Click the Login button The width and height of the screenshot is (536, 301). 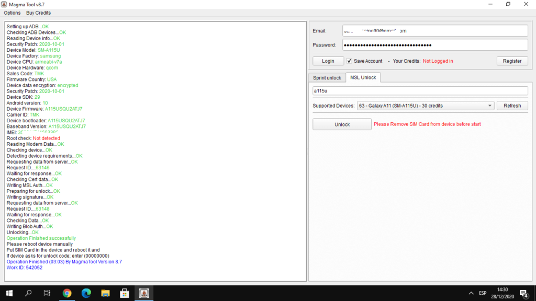(328, 61)
